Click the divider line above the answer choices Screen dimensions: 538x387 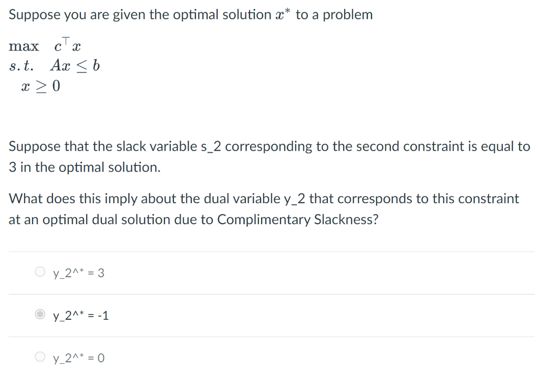click(269, 252)
